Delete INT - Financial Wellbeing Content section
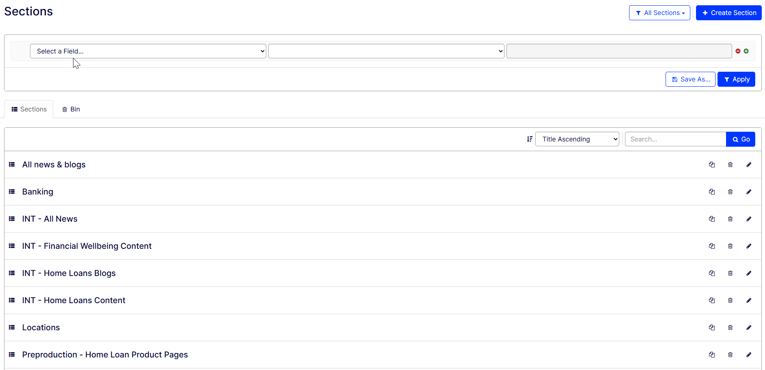Image resolution: width=765 pixels, height=370 pixels. click(x=731, y=246)
